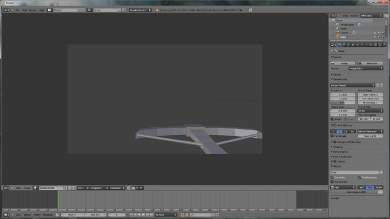This screenshot has height=219, width=390.
Task: Expand the Performance panel
Action: [340, 151]
